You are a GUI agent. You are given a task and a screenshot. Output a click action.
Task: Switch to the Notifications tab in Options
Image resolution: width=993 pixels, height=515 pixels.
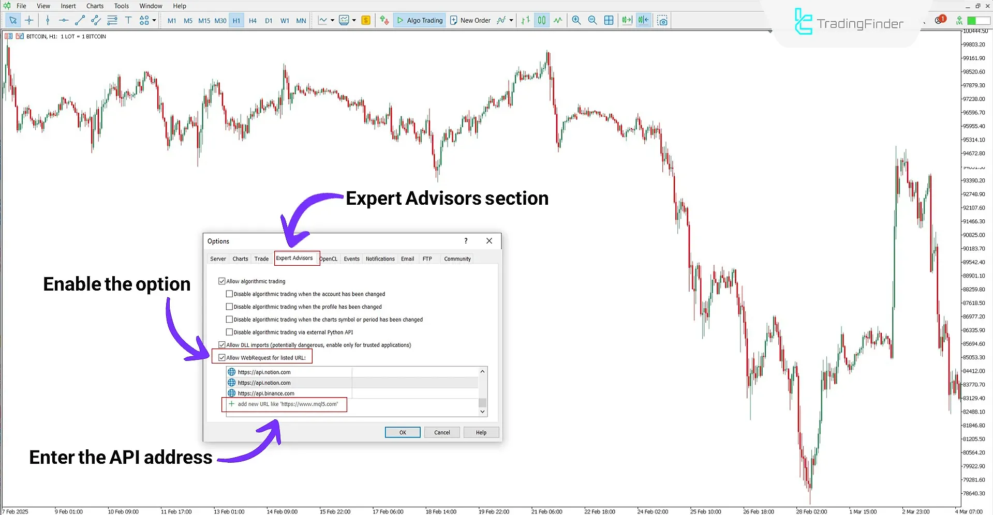[x=380, y=259]
